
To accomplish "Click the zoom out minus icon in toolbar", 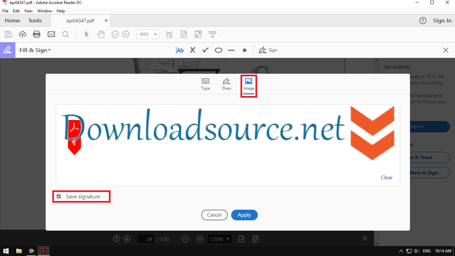I will [115, 34].
